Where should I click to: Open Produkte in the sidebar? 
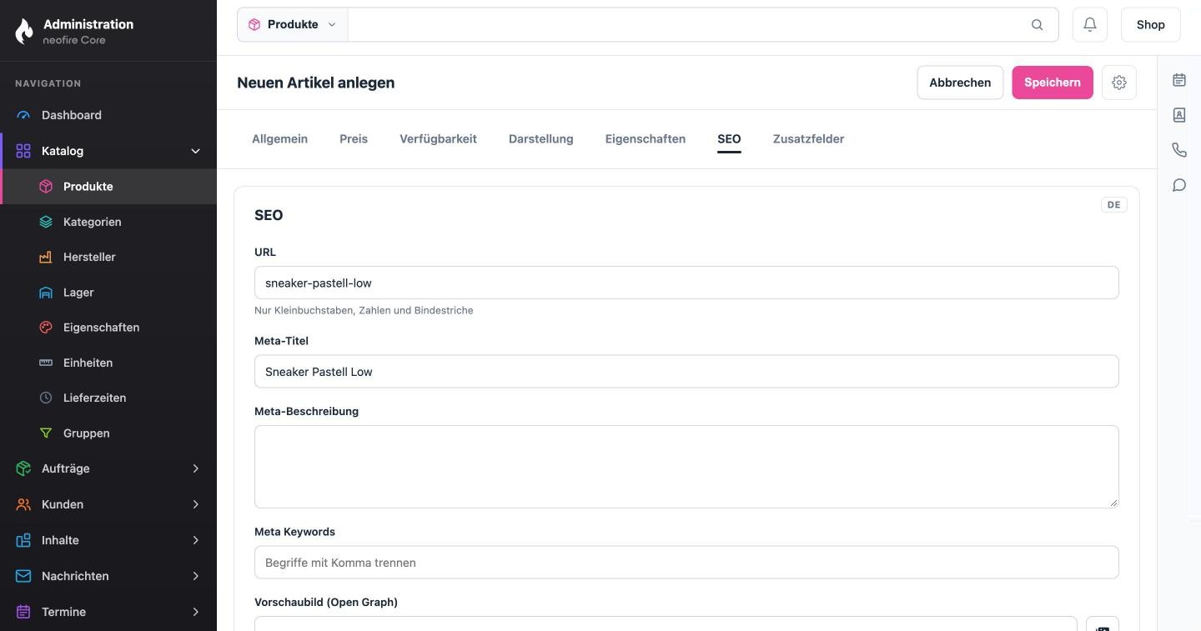point(108,187)
